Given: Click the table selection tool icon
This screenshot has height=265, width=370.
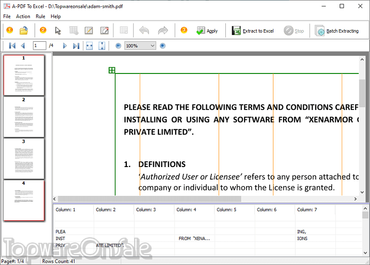Looking at the screenshot, I should tap(74, 31).
